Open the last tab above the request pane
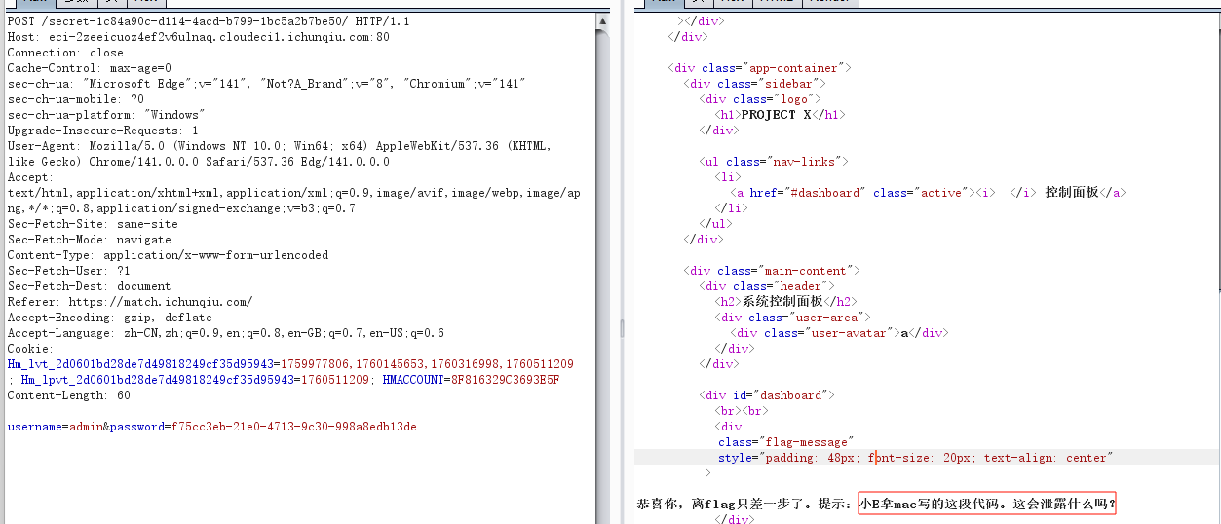 tap(145, 3)
